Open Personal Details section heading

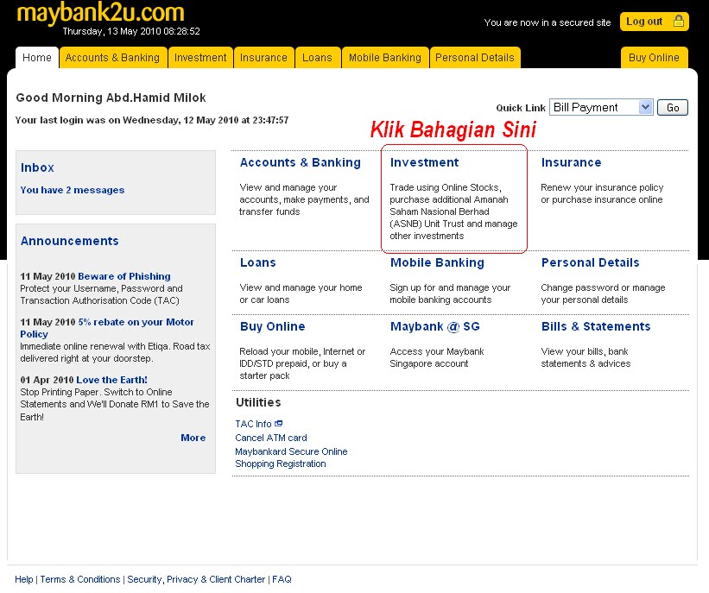point(591,262)
